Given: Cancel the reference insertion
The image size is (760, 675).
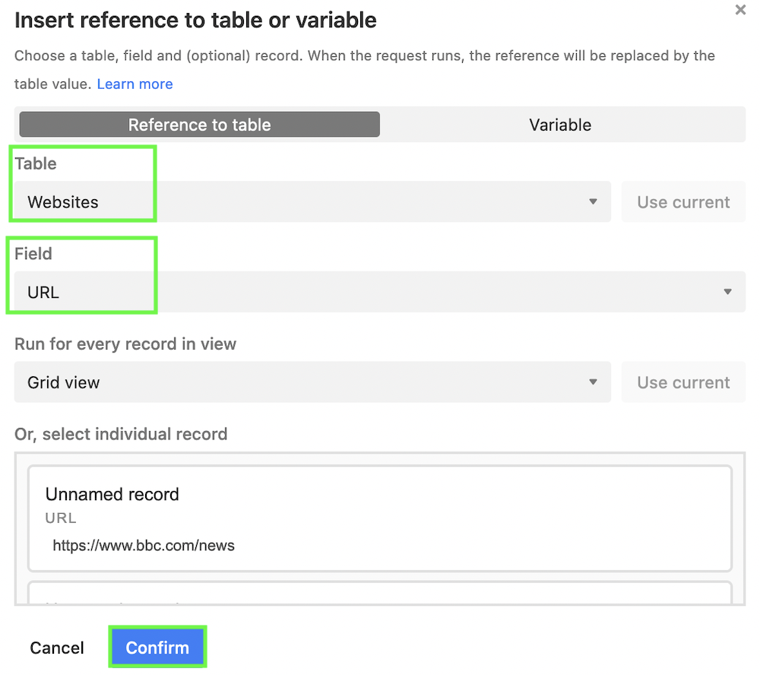Looking at the screenshot, I should pos(56,647).
